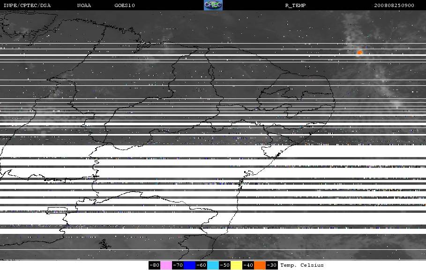This screenshot has height=270, width=426.
Task: Click the NOAA label in the header
Action: (84, 5)
